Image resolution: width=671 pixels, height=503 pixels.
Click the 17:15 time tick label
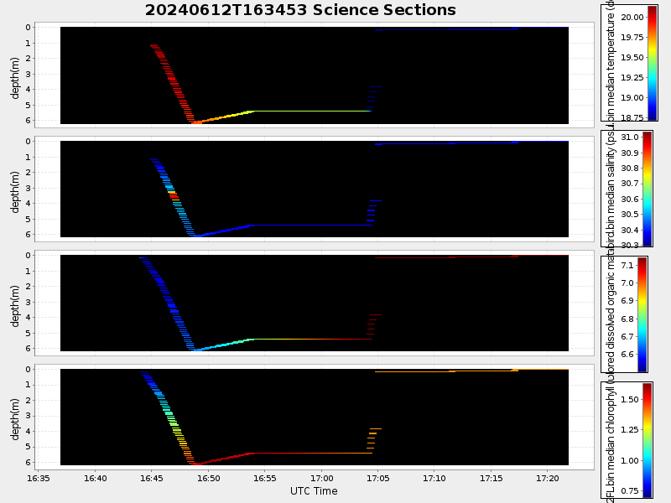(491, 478)
